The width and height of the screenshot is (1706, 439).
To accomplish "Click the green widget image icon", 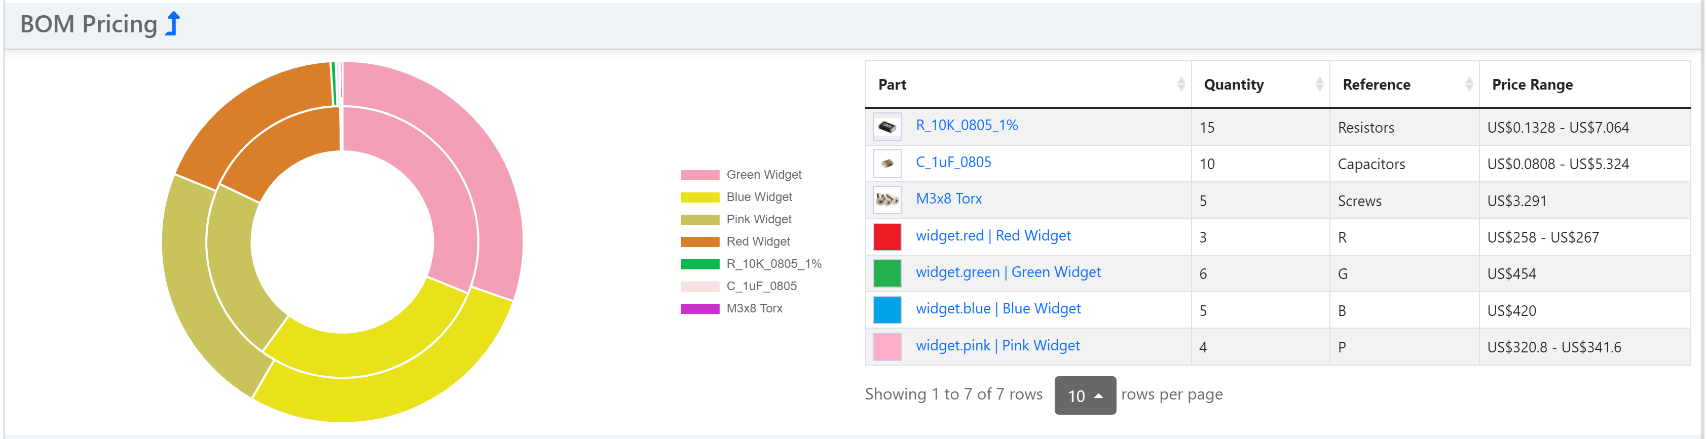I will point(887,273).
